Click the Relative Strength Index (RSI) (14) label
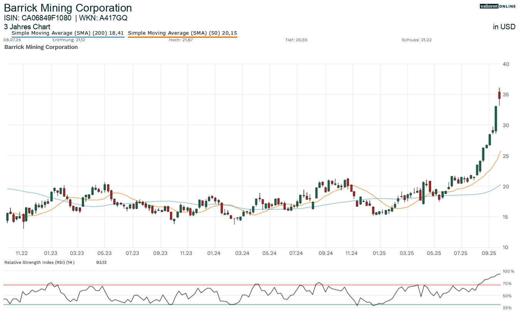Viewport: 520px width, 320px height. coord(39,263)
